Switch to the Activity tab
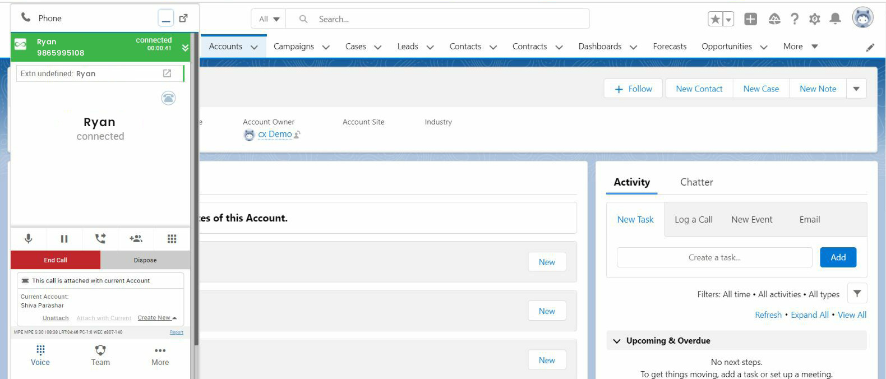 pos(632,182)
